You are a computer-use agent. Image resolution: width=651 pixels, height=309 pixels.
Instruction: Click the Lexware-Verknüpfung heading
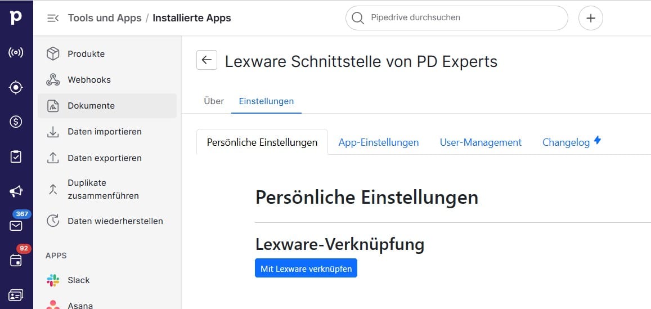pyautogui.click(x=340, y=245)
